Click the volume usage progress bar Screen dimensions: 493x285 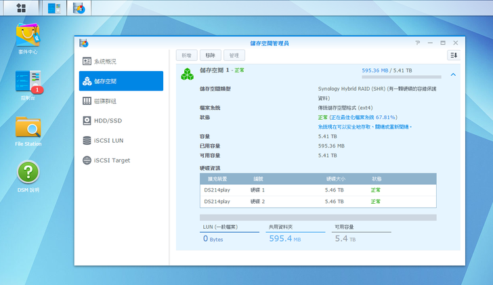point(400,76)
